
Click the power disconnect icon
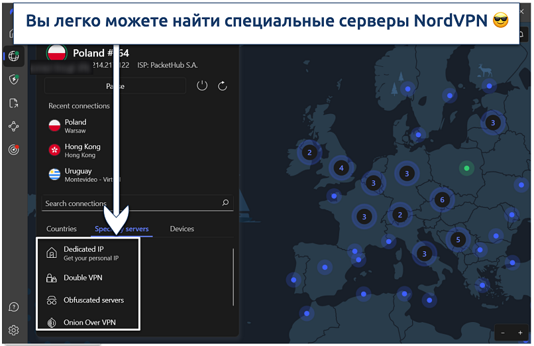202,86
